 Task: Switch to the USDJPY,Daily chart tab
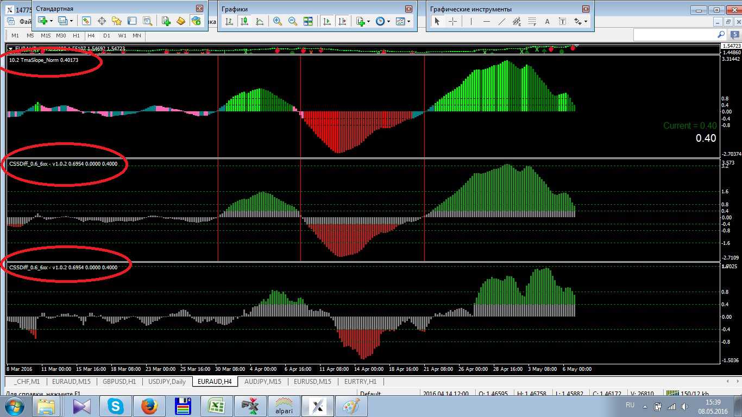point(167,382)
